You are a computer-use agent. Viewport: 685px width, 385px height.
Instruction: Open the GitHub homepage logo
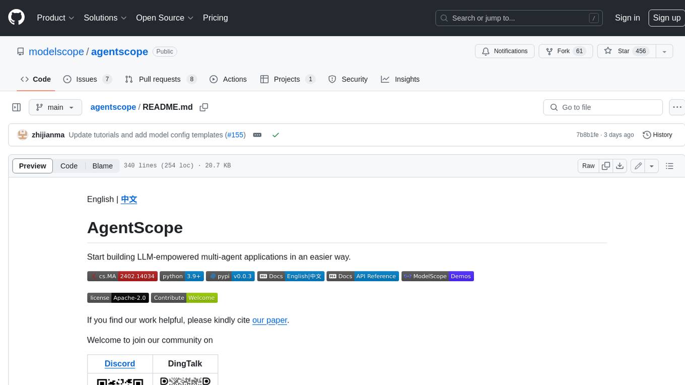[x=16, y=18]
